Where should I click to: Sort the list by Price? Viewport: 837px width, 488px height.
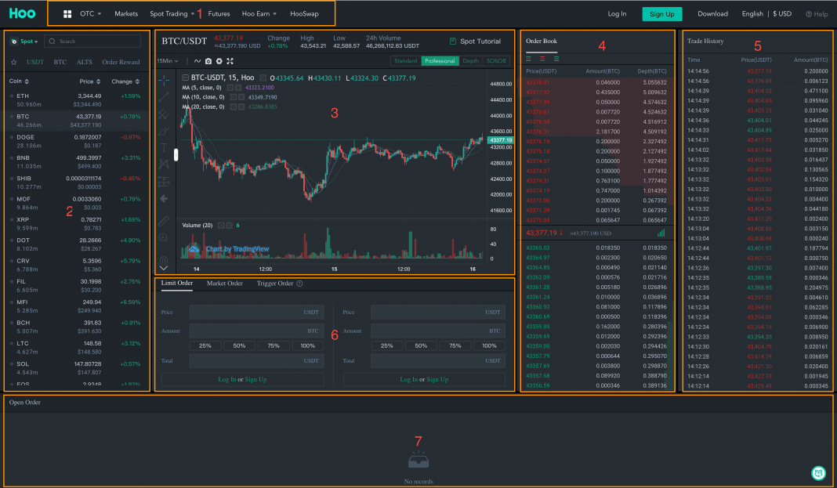click(x=89, y=81)
